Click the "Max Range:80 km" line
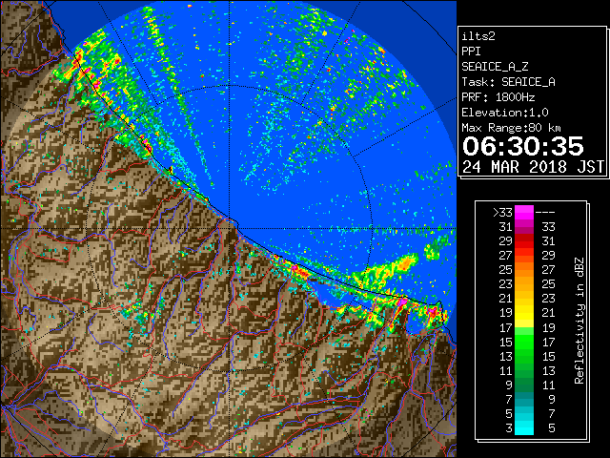Viewport: 610px width, 458px height. click(x=511, y=128)
